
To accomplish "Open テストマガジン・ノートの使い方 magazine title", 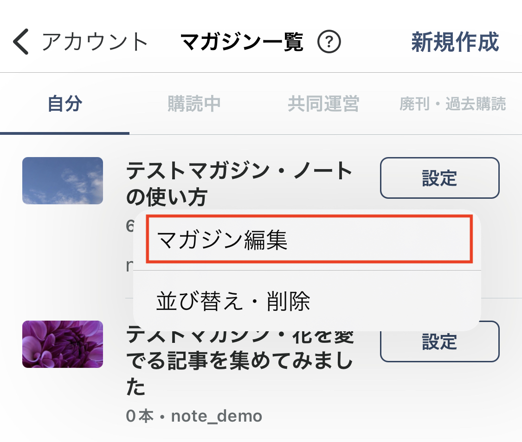I will coord(239,183).
